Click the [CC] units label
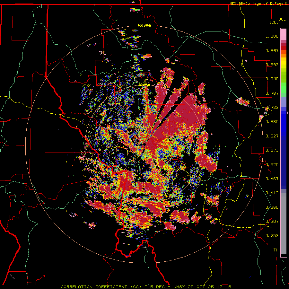 274,22
